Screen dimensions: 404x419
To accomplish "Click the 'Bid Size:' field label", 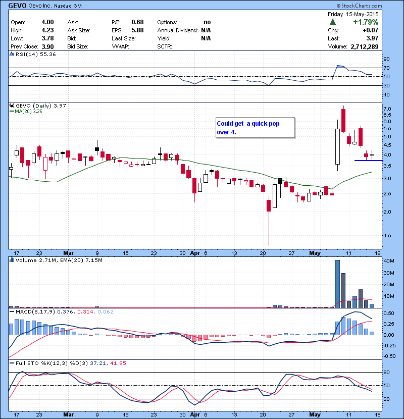I will 78,46.
